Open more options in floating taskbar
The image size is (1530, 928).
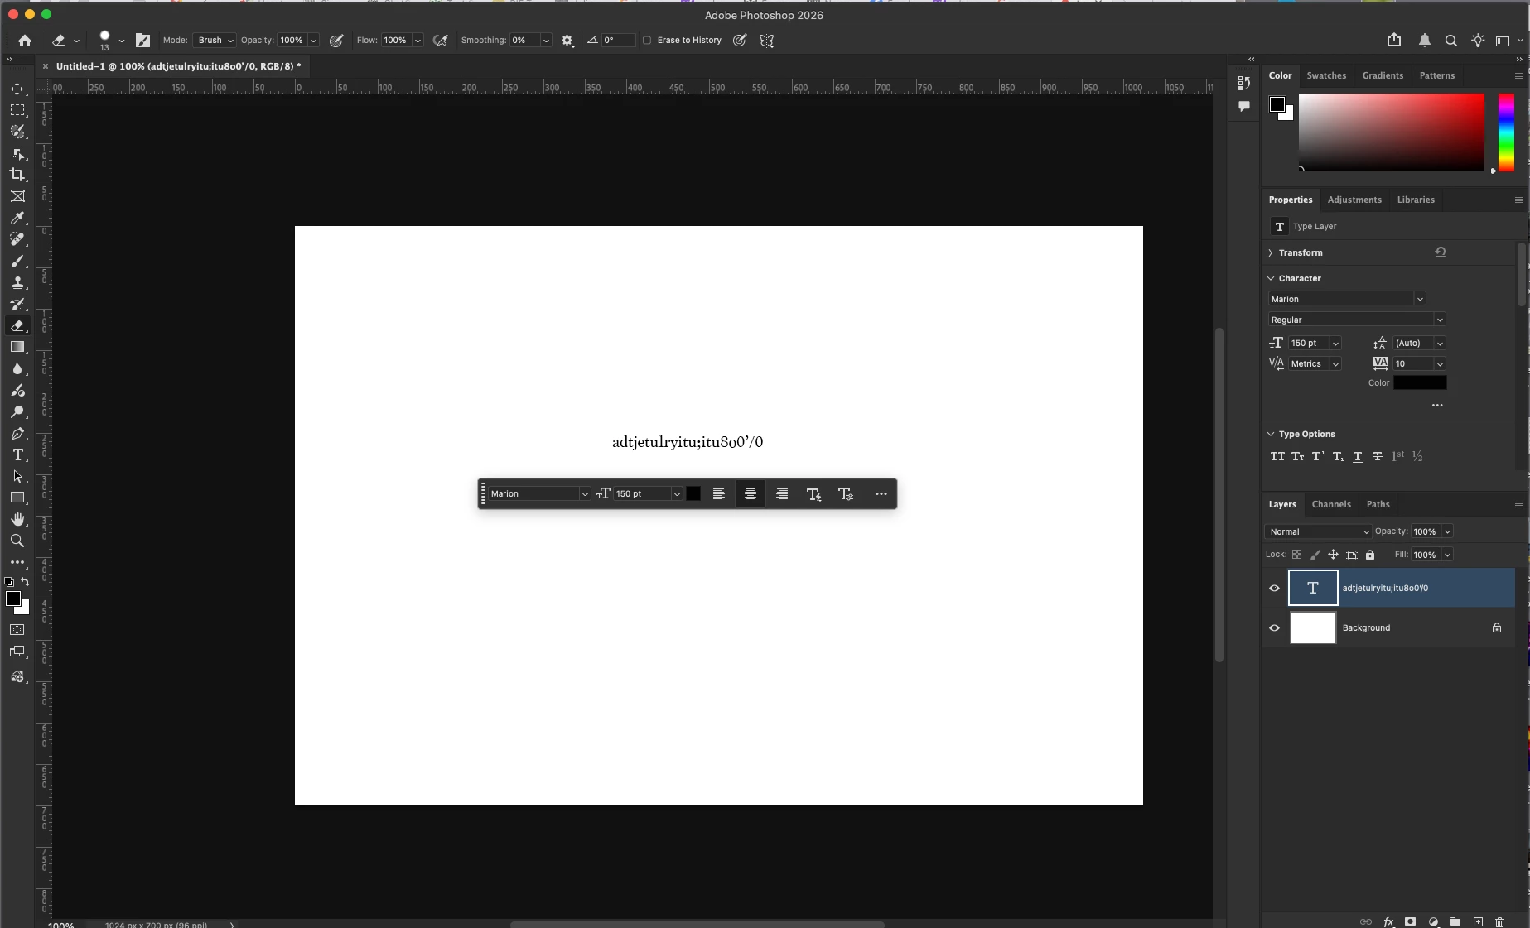coord(881,493)
